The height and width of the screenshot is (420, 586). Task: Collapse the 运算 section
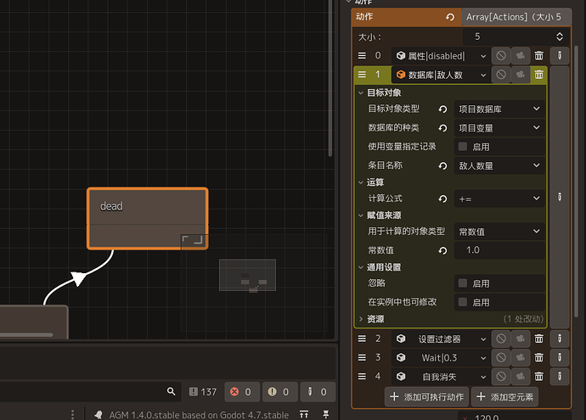point(361,182)
